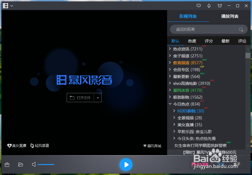Viewport: 252px width, 175px height.
Task: Minimize the player window
Action: pos(229,6)
